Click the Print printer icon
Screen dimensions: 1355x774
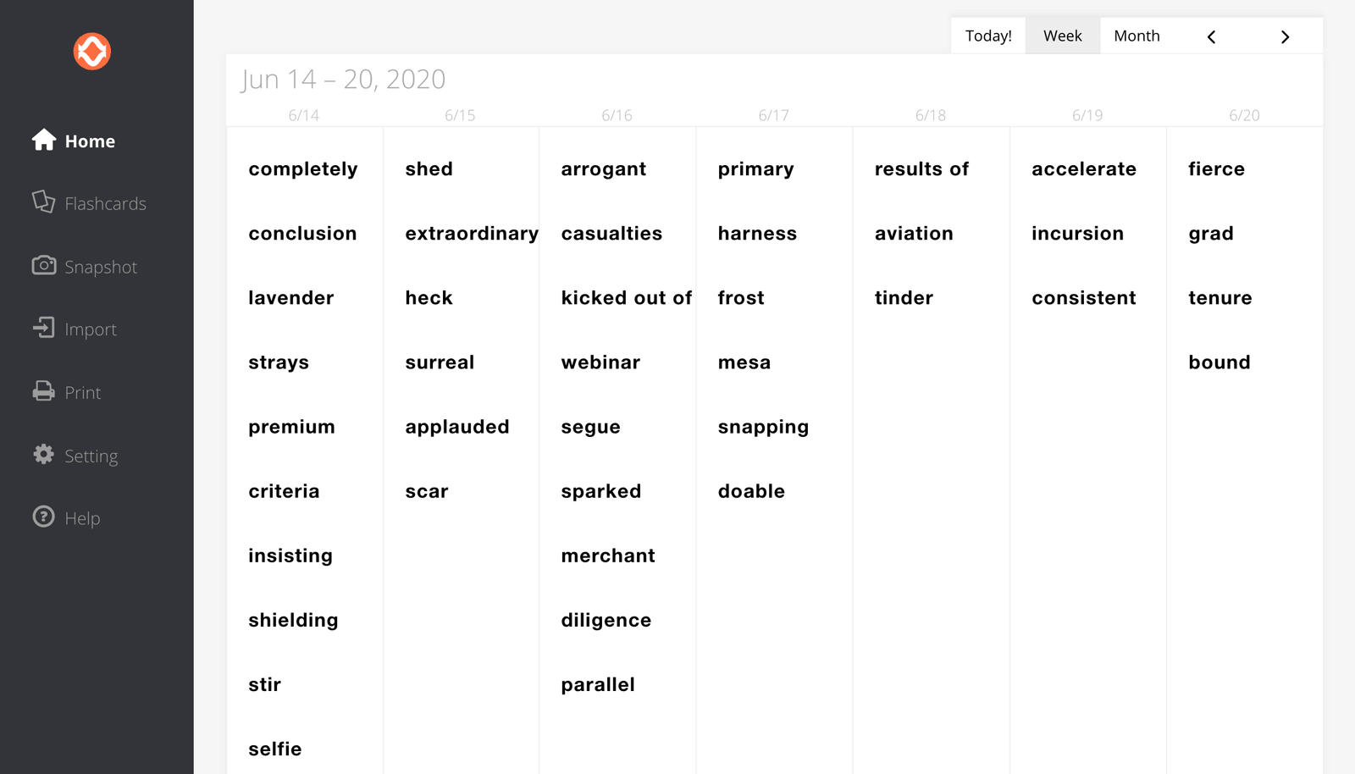tap(44, 391)
